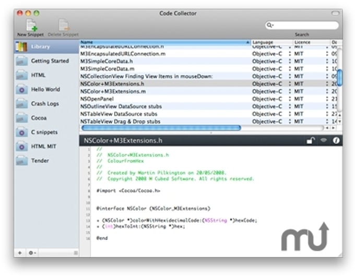Open language dropdown for NSTableView DataSource stubs
This screenshot has height=277, width=355.
point(290,114)
